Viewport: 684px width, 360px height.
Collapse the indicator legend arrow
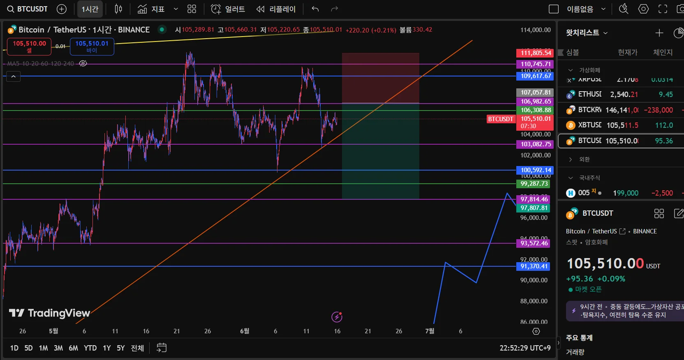pyautogui.click(x=13, y=76)
